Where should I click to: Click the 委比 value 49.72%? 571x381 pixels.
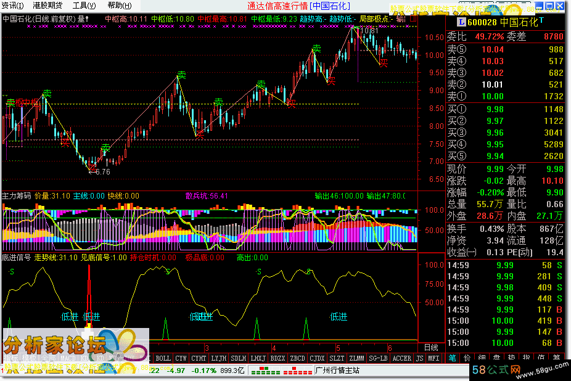(x=490, y=36)
